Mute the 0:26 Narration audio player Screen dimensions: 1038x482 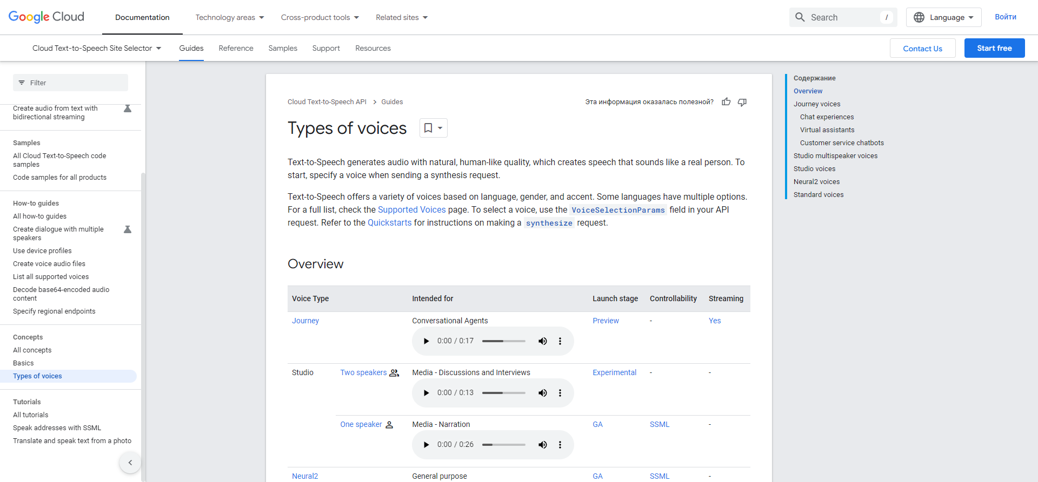coord(542,445)
